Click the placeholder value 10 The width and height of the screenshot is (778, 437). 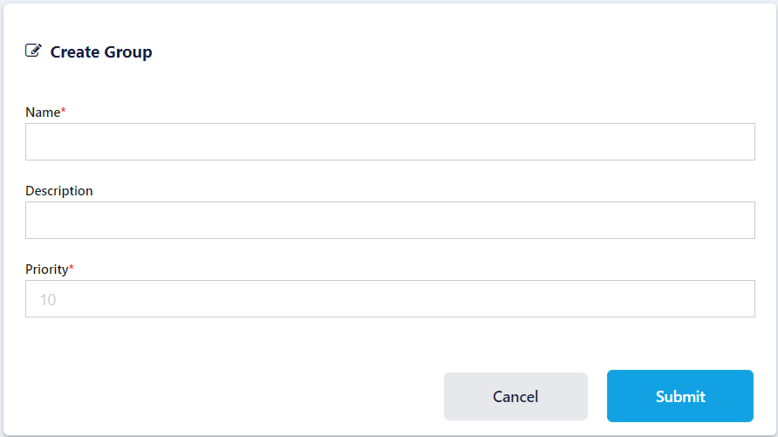[48, 300]
